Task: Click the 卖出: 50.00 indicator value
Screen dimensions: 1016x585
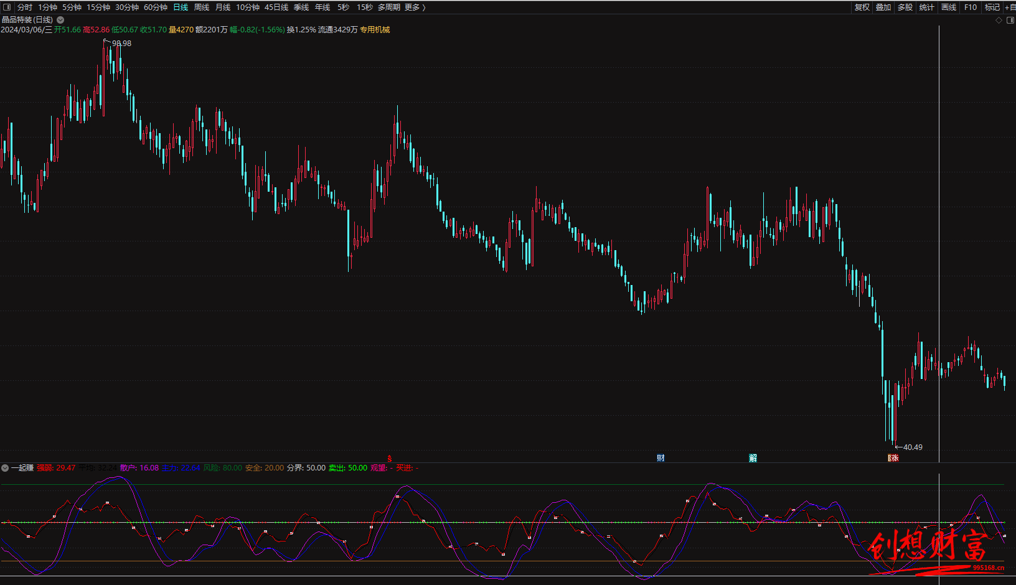Action: click(x=348, y=468)
